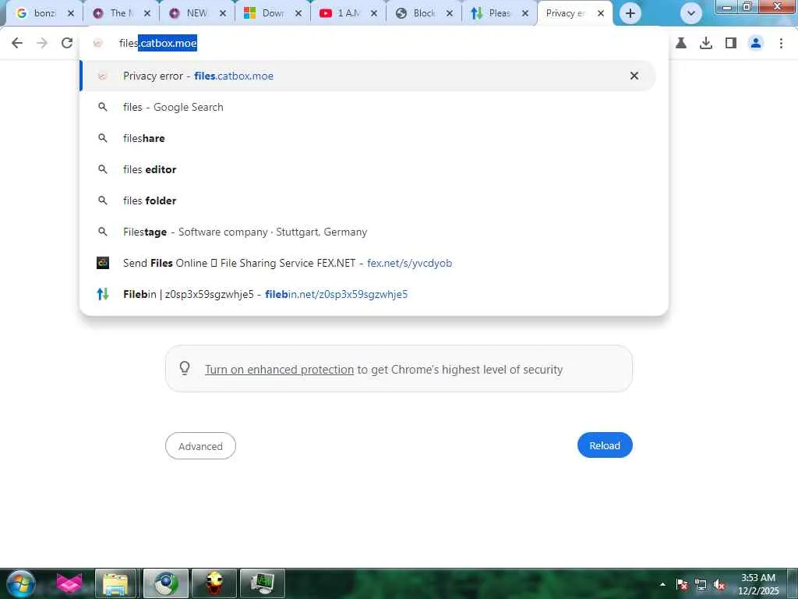The width and height of the screenshot is (798, 599).
Task: Close the active Privacy error tab
Action: [x=601, y=13]
